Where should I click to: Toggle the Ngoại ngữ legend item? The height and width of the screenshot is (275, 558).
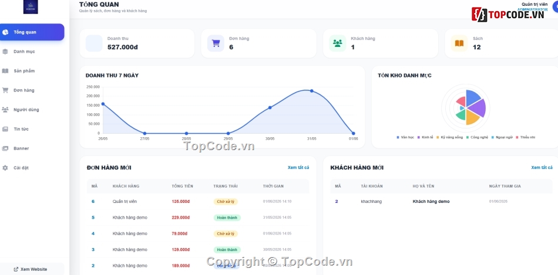pos(501,137)
